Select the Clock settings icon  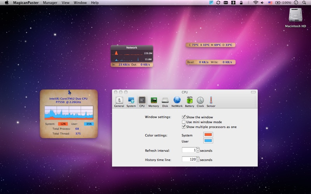tap(200, 102)
